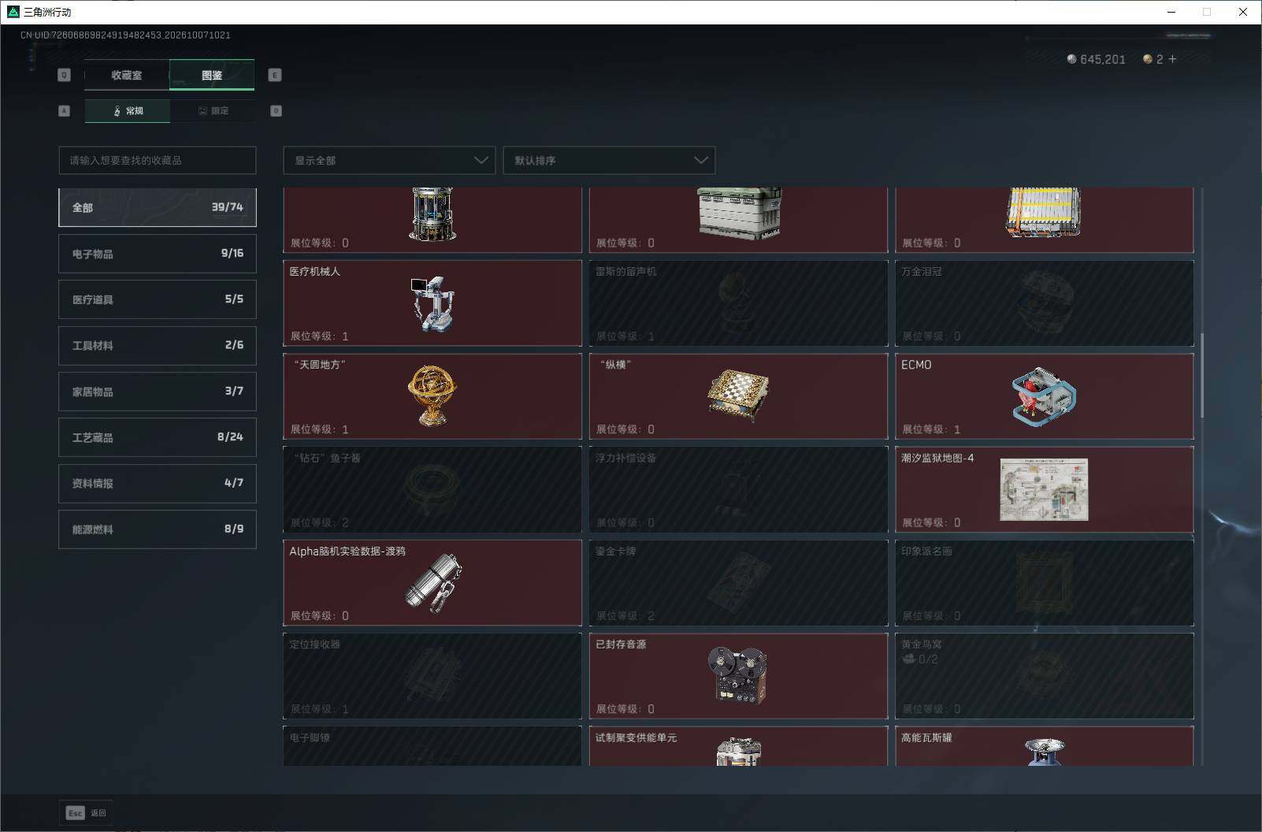Filter by 工艺藏品 category
Image resolution: width=1262 pixels, height=832 pixels.
pos(158,437)
